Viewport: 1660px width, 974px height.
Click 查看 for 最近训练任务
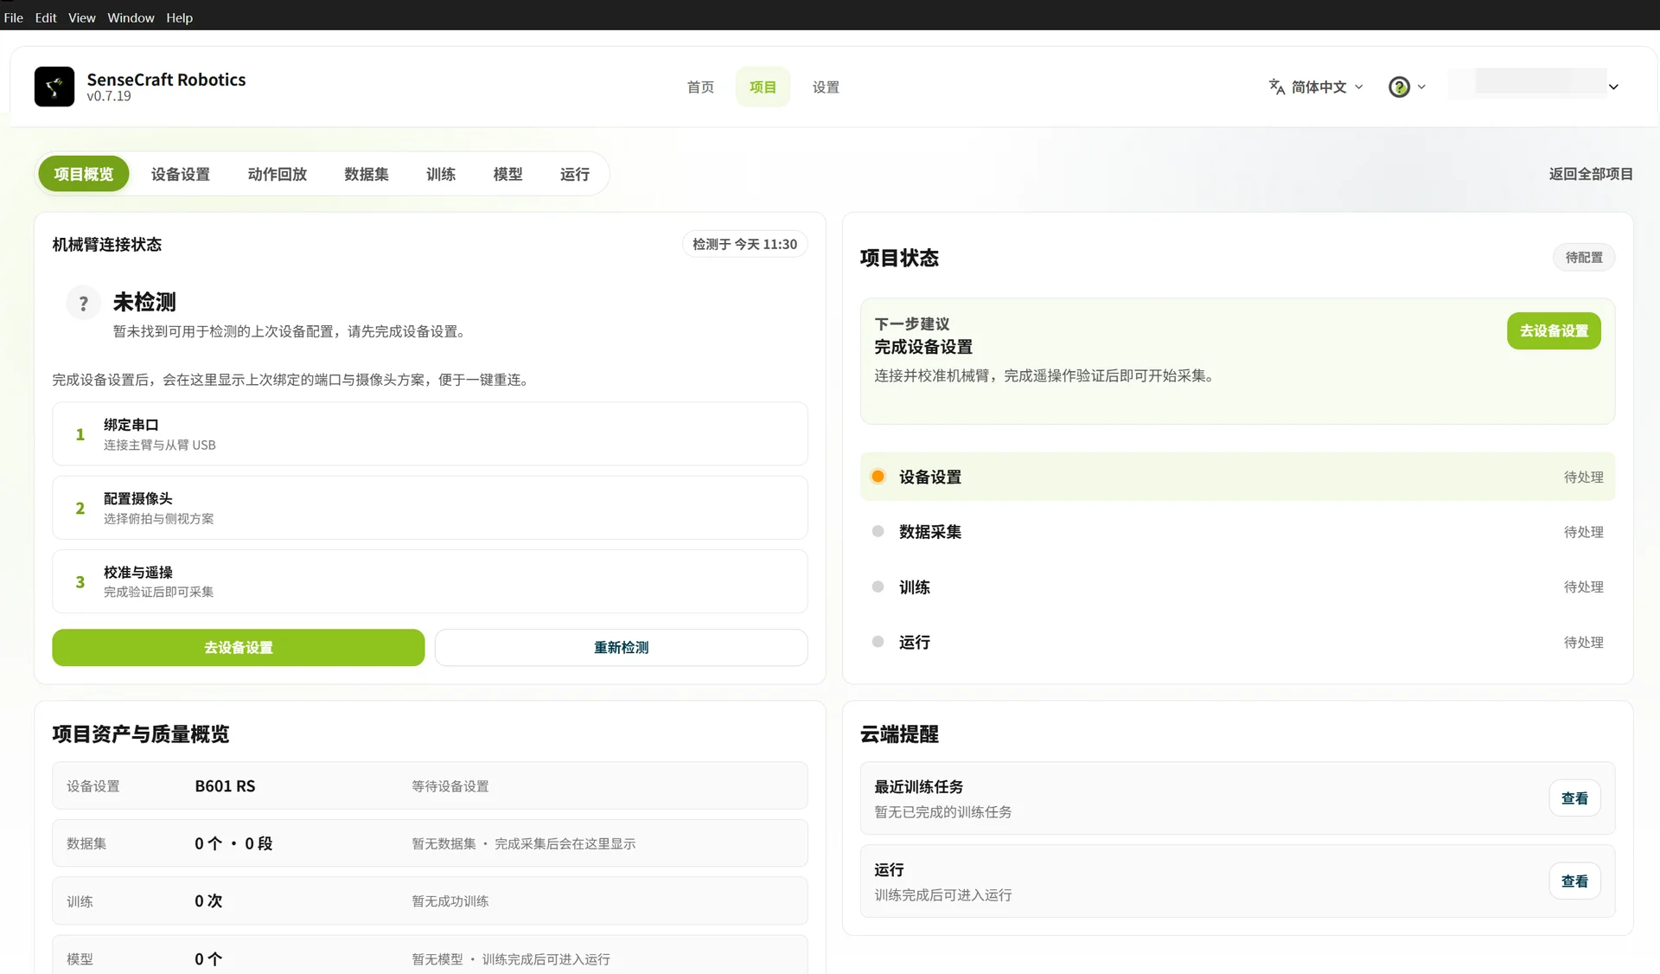[x=1574, y=798]
